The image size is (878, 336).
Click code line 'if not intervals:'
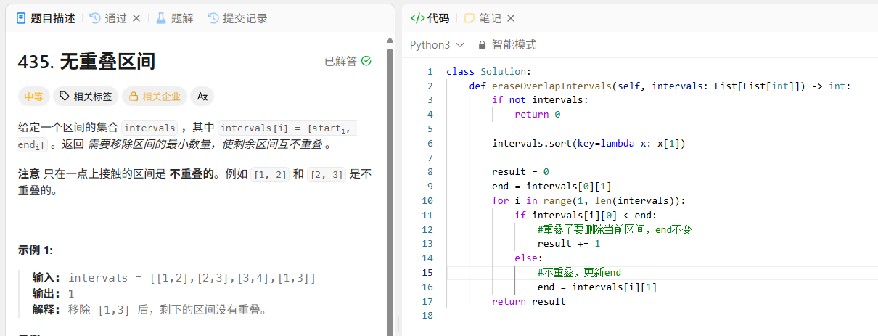point(540,99)
